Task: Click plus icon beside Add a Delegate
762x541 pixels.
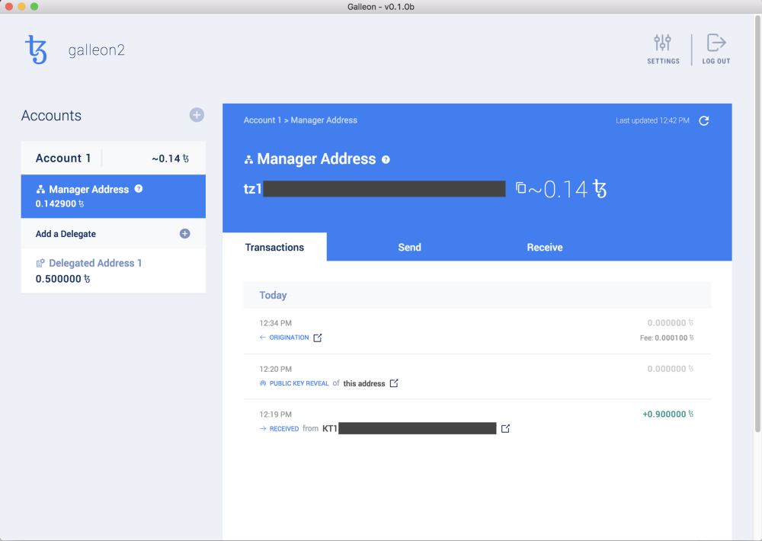Action: click(184, 234)
